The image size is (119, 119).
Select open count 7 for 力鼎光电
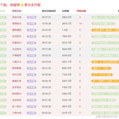pyautogui.click(x=80, y=113)
